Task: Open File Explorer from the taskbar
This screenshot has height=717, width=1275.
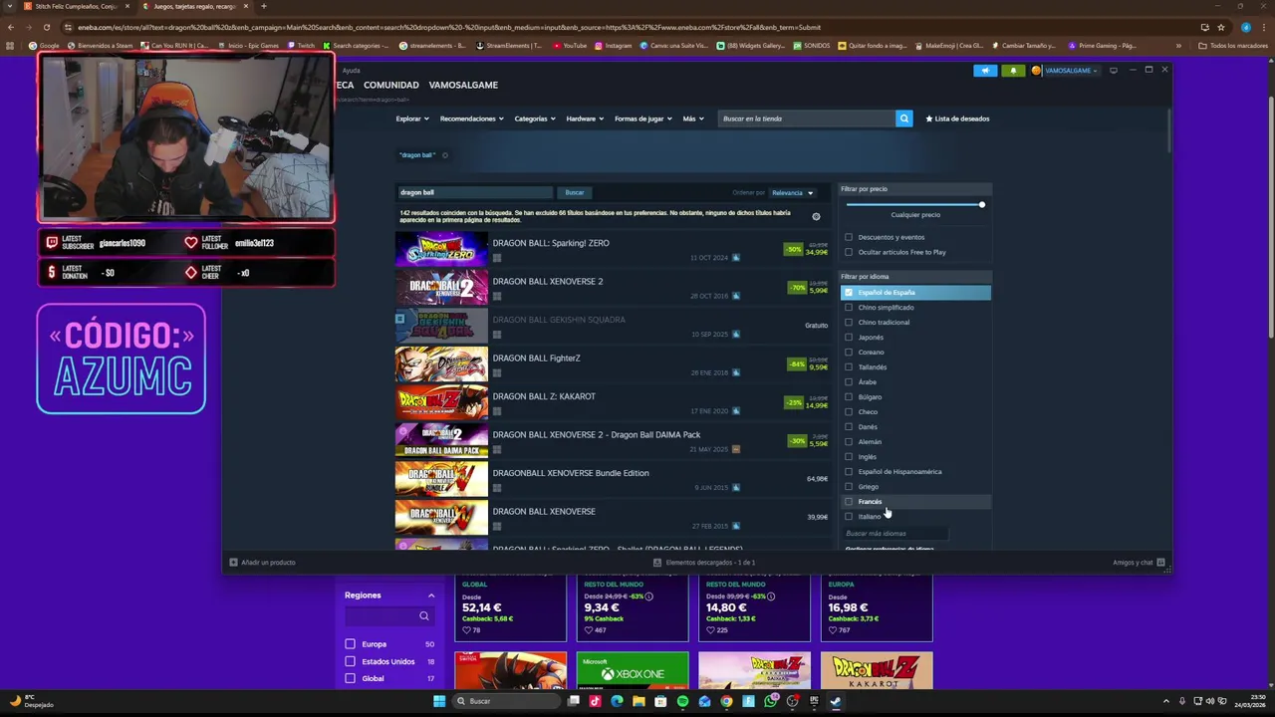Action: 638,701
